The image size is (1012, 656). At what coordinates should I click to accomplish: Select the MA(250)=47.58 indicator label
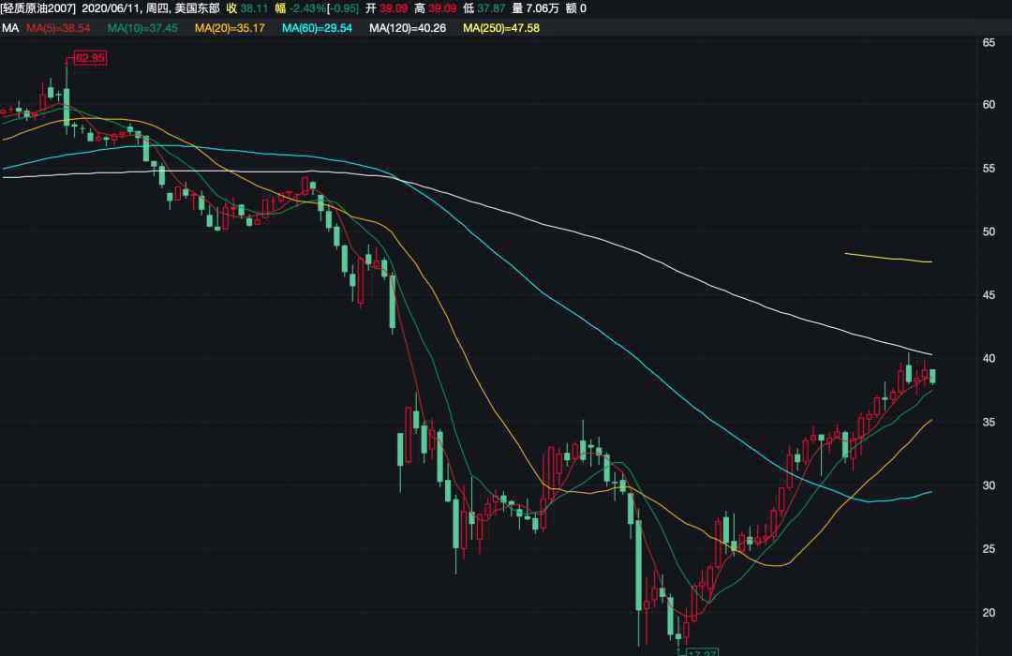tap(500, 28)
